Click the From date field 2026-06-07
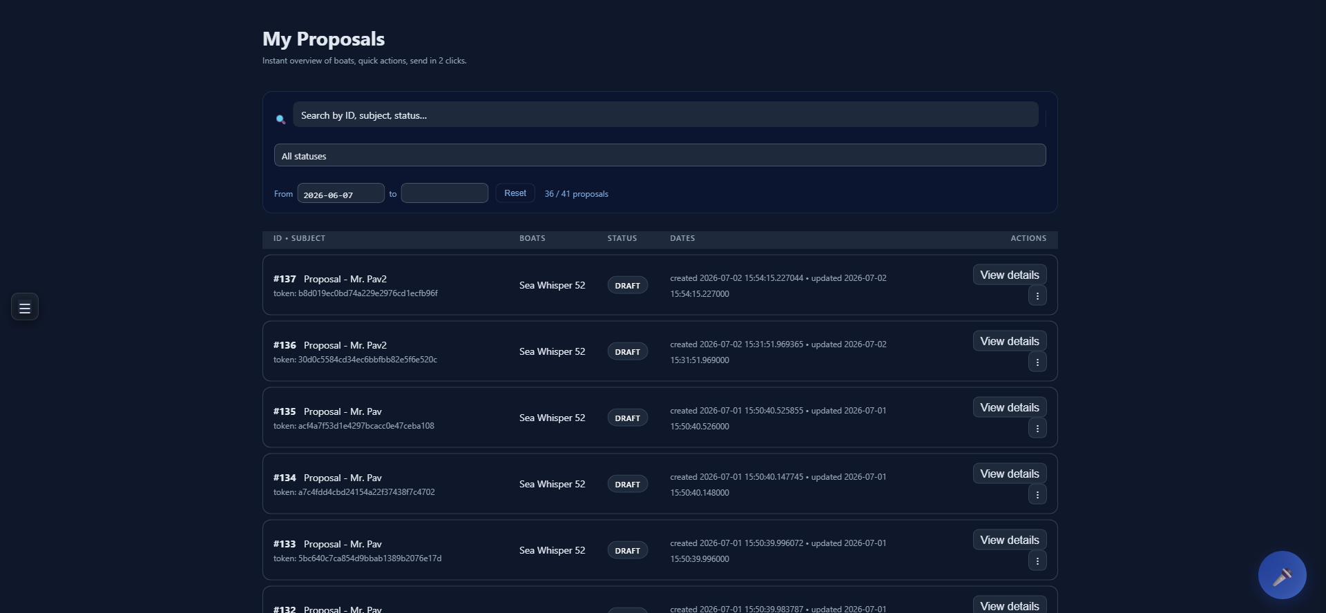This screenshot has width=1326, height=613. pos(340,193)
